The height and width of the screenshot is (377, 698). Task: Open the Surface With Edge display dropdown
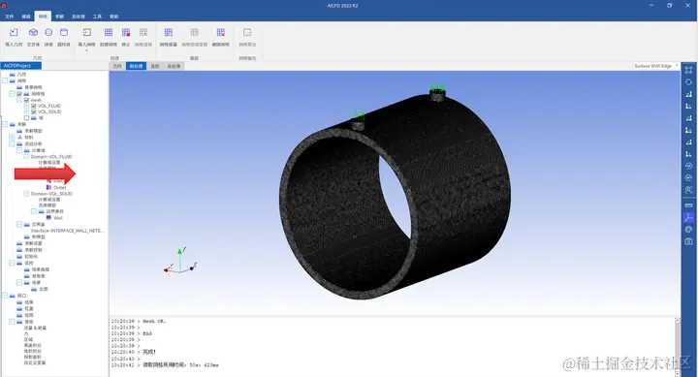(656, 66)
